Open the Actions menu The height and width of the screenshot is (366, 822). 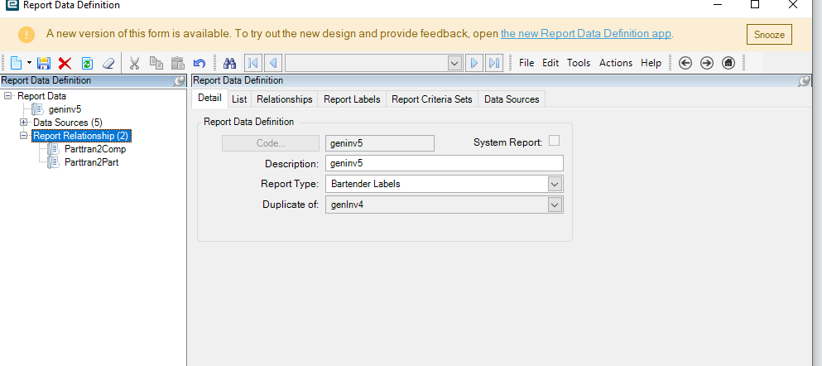[x=615, y=63]
